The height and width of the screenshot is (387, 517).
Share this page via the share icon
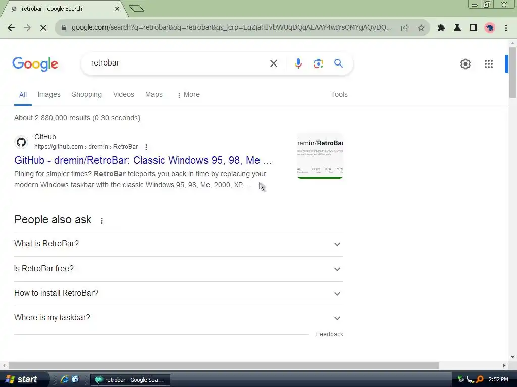tap(404, 28)
